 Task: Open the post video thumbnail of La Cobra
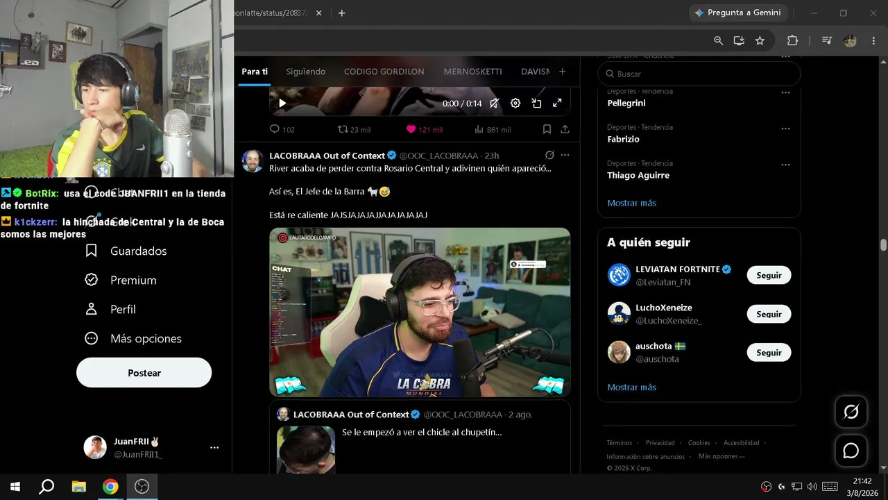420,312
